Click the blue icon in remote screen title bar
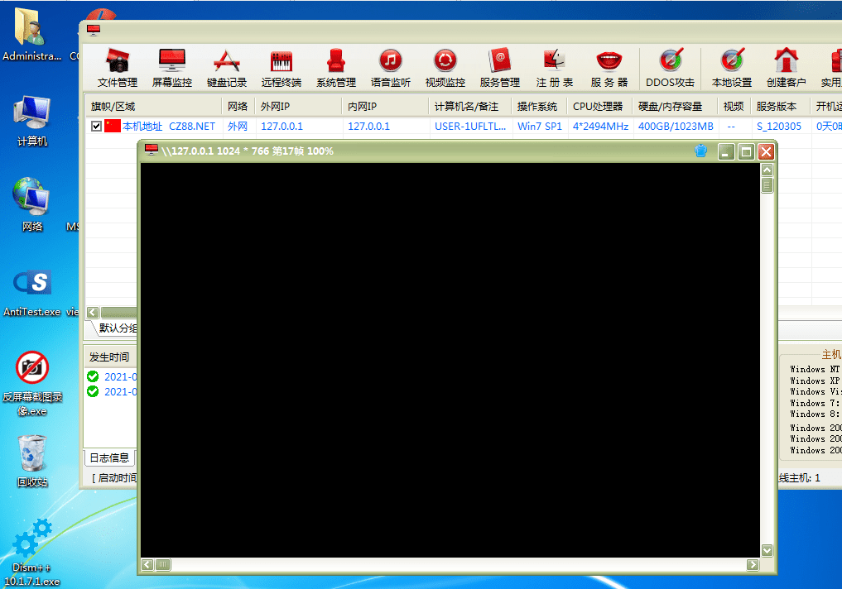This screenshot has width=842, height=589. coord(700,151)
